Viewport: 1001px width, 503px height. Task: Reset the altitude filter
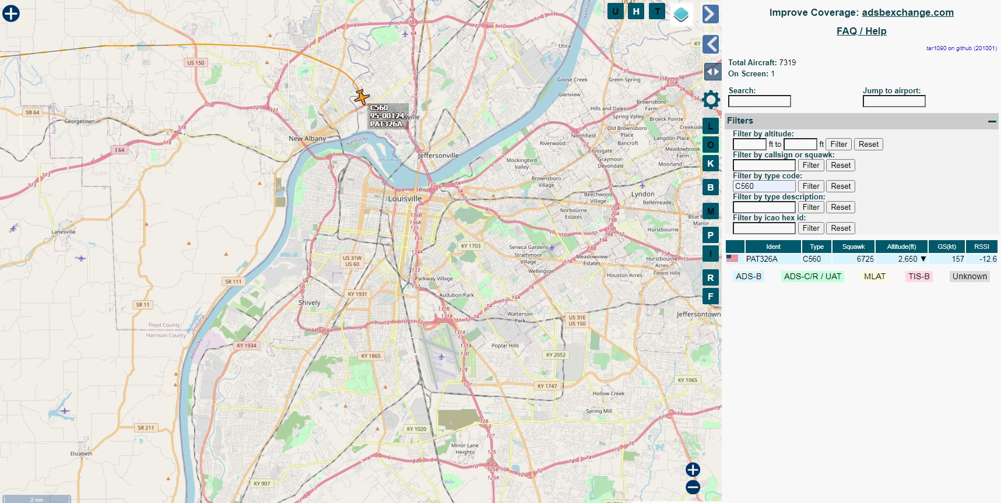(868, 144)
